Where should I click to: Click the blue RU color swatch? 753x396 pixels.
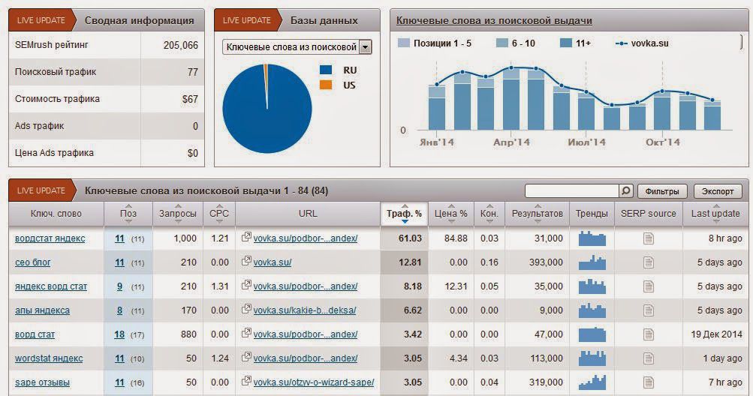tap(326, 70)
